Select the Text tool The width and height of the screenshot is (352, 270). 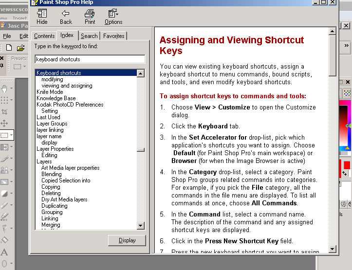coord(4,252)
